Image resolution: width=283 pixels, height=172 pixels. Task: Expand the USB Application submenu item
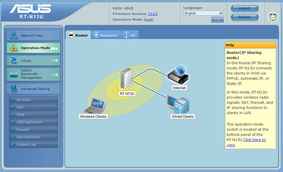coord(34,122)
